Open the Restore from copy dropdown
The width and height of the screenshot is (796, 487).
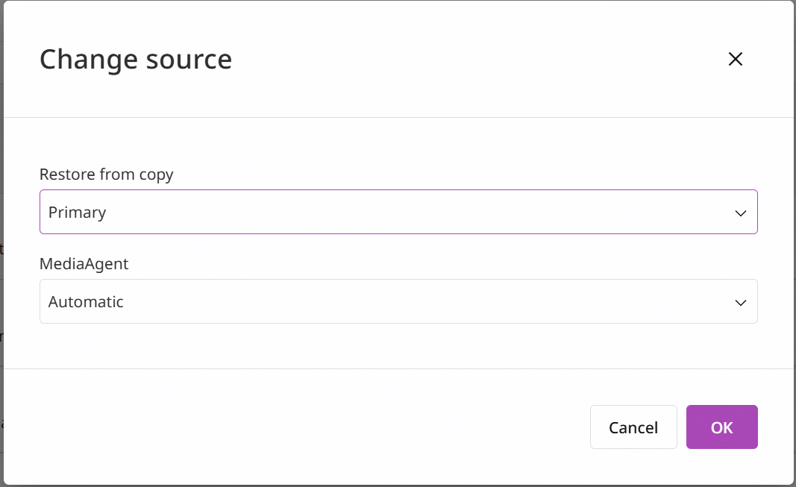(x=398, y=212)
